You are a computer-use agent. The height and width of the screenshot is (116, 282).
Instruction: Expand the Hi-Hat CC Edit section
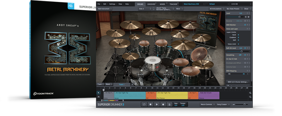(x=249, y=59)
